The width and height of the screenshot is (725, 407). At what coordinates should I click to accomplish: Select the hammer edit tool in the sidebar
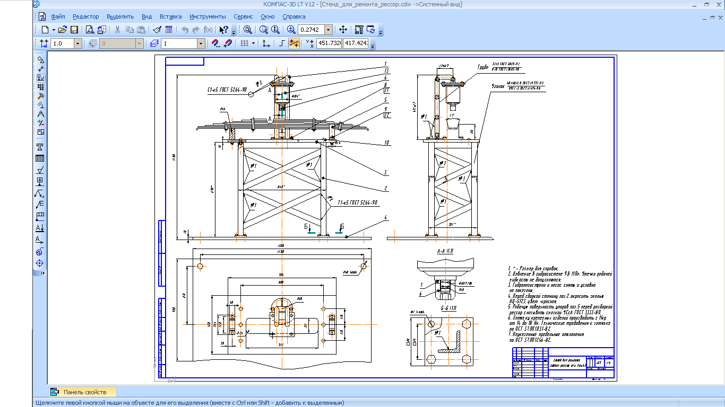40,96
